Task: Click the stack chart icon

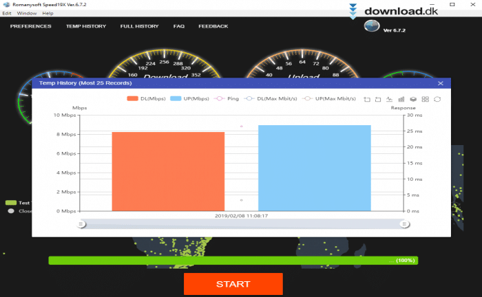Action: click(413, 99)
